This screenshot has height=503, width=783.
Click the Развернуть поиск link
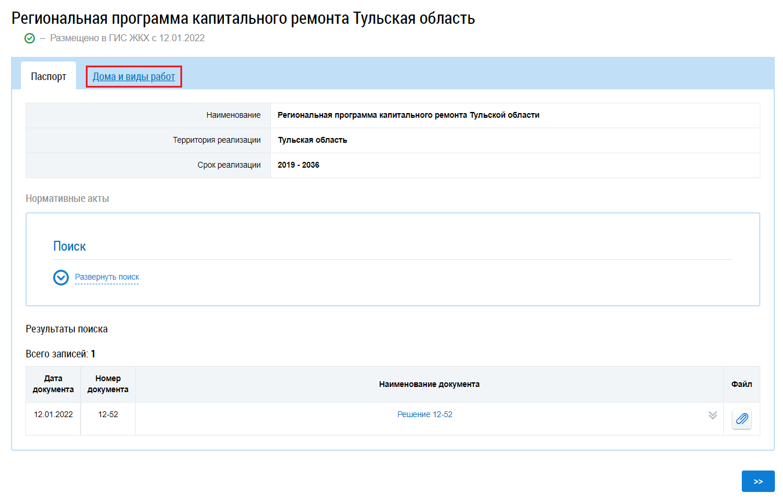107,277
